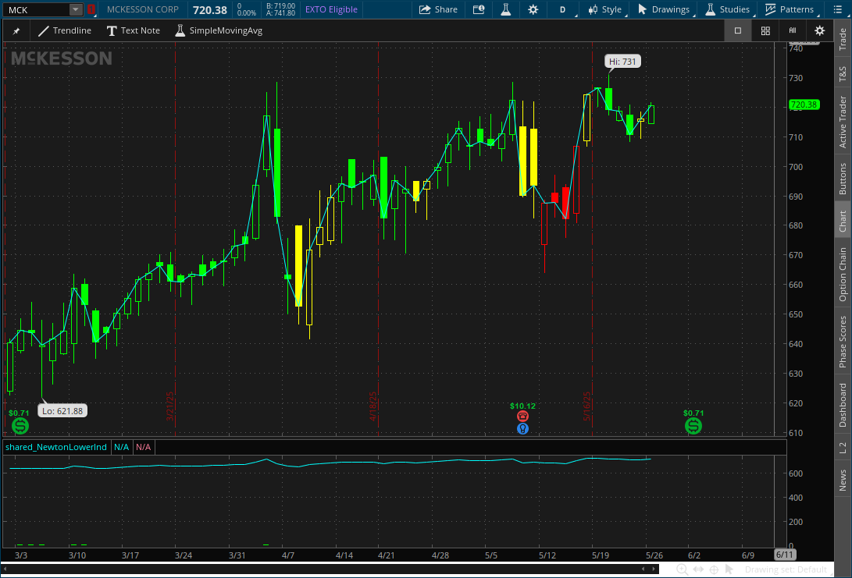Open the Phase Scores sidebar tab
Viewport: 852px width, 578px height.
pos(843,342)
